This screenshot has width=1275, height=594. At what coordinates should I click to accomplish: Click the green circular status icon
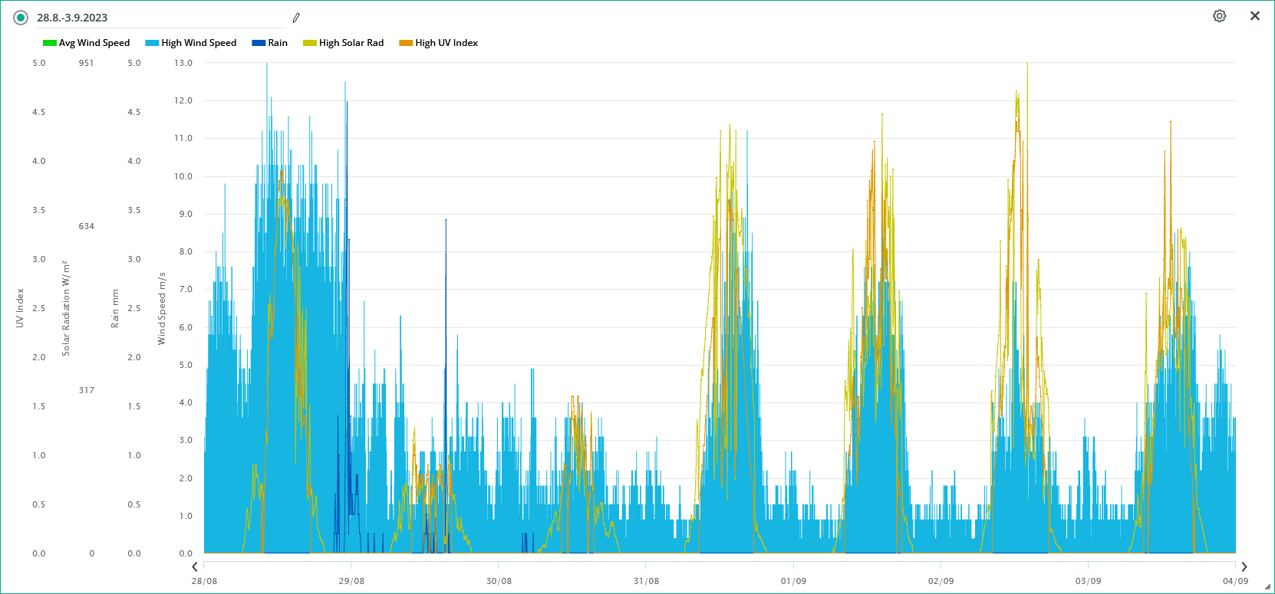click(21, 18)
